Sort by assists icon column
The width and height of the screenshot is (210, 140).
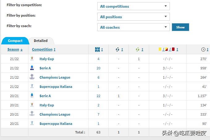[x=138, y=49]
